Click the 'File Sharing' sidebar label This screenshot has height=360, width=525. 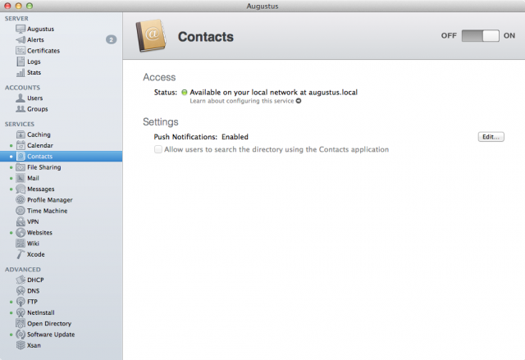click(x=44, y=167)
